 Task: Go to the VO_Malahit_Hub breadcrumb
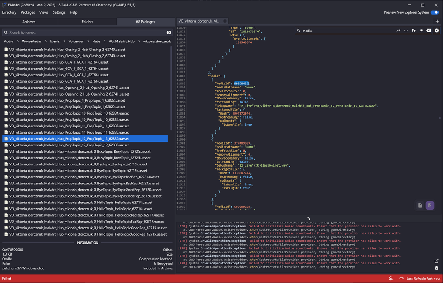(x=121, y=41)
